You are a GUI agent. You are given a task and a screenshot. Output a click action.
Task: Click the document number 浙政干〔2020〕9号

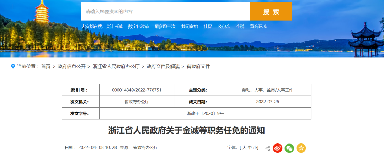pos(205,113)
